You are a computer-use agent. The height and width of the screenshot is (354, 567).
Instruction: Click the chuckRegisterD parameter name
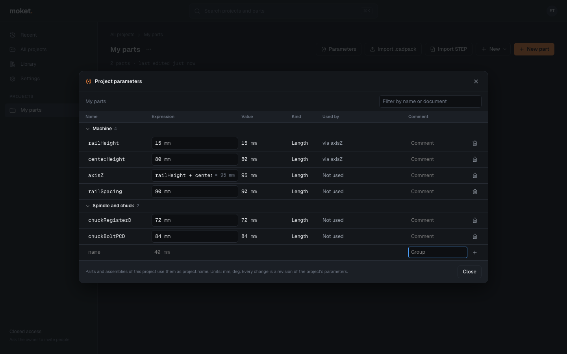[x=110, y=220]
